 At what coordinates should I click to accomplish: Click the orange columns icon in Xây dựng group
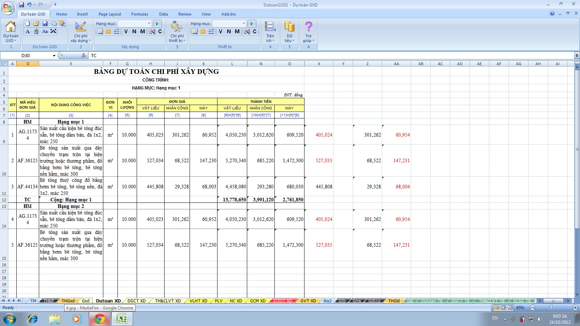(x=108, y=32)
